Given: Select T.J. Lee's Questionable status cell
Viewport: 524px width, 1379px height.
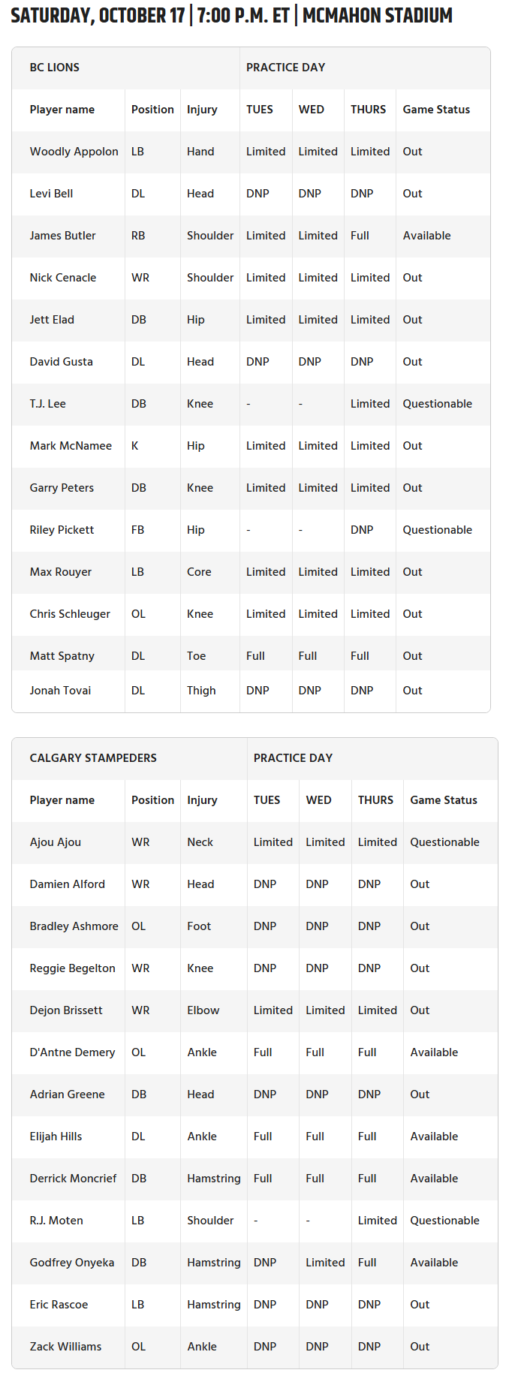Looking at the screenshot, I should [437, 404].
